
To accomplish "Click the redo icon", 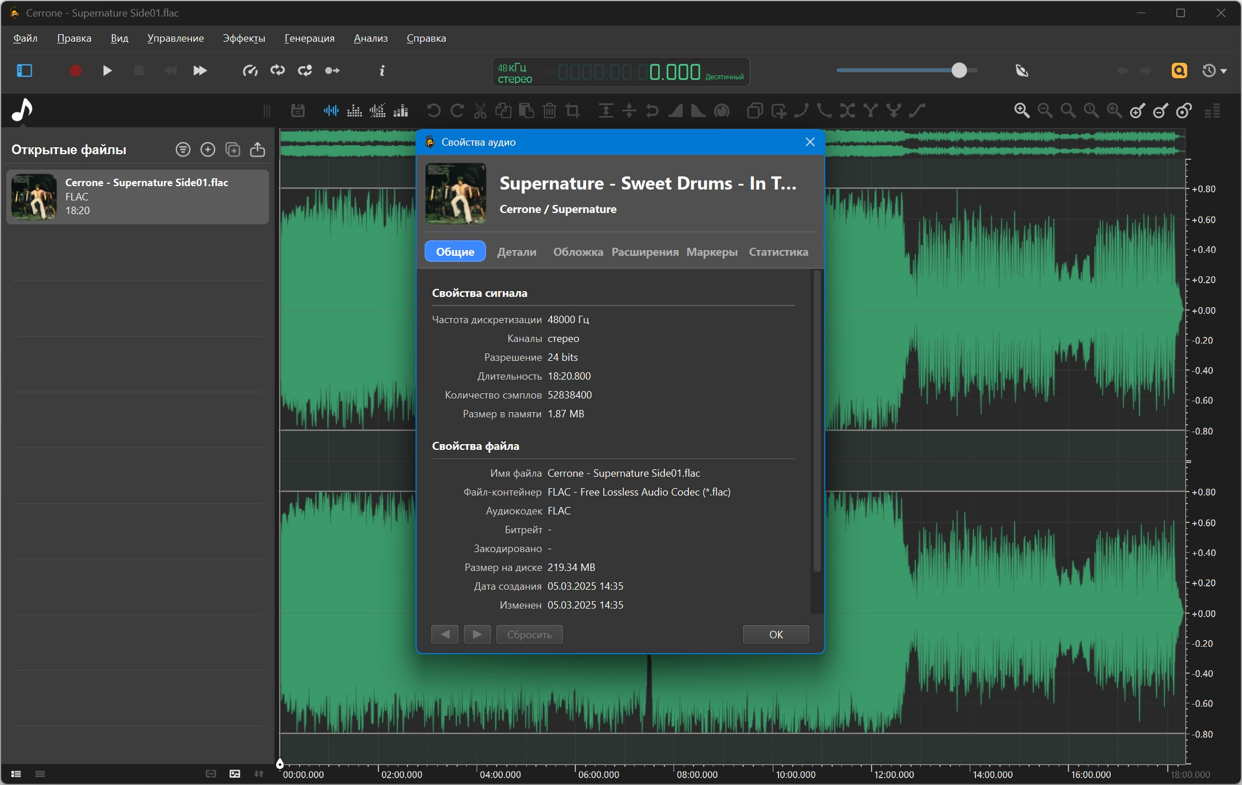I will (x=457, y=111).
